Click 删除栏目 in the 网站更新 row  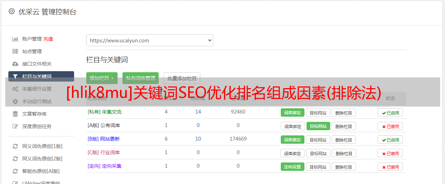coord(343,140)
